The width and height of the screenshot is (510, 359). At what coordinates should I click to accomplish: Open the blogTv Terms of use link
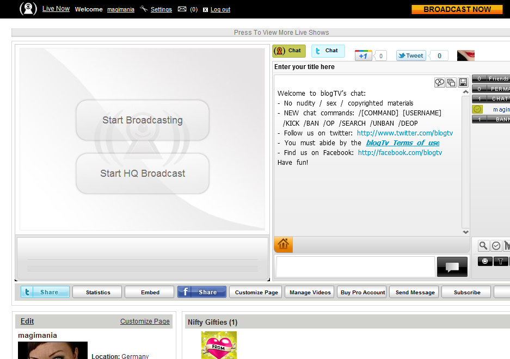click(x=402, y=143)
